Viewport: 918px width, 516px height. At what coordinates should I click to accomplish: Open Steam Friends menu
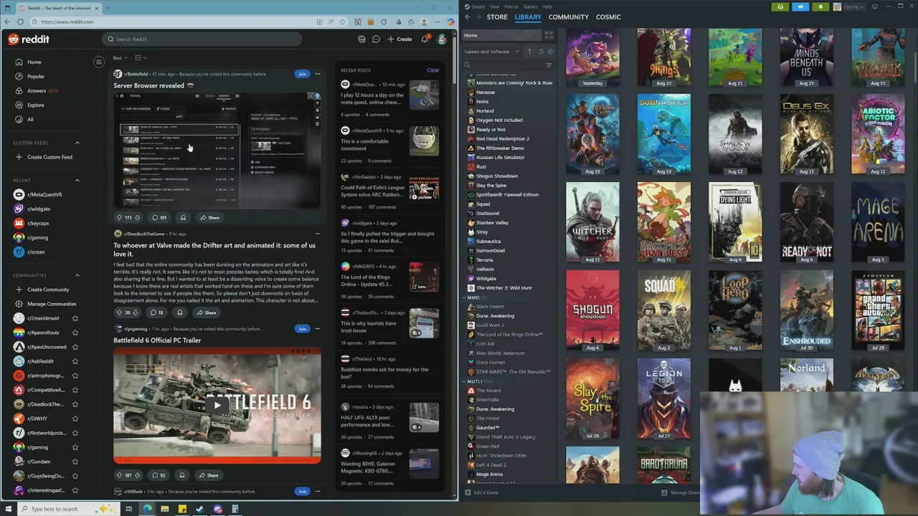511,6
